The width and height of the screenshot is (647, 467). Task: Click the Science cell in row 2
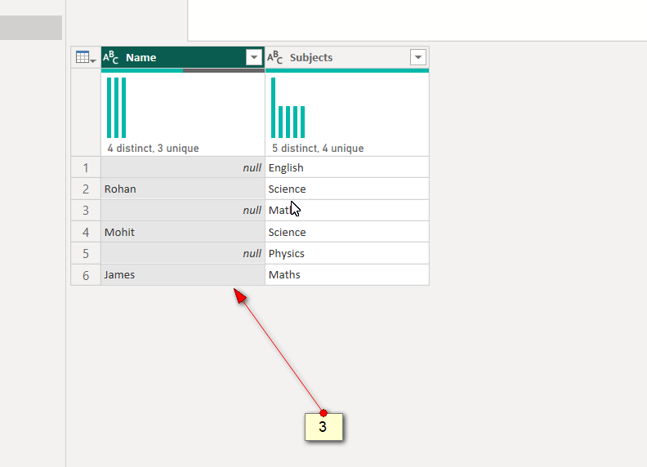[347, 189]
